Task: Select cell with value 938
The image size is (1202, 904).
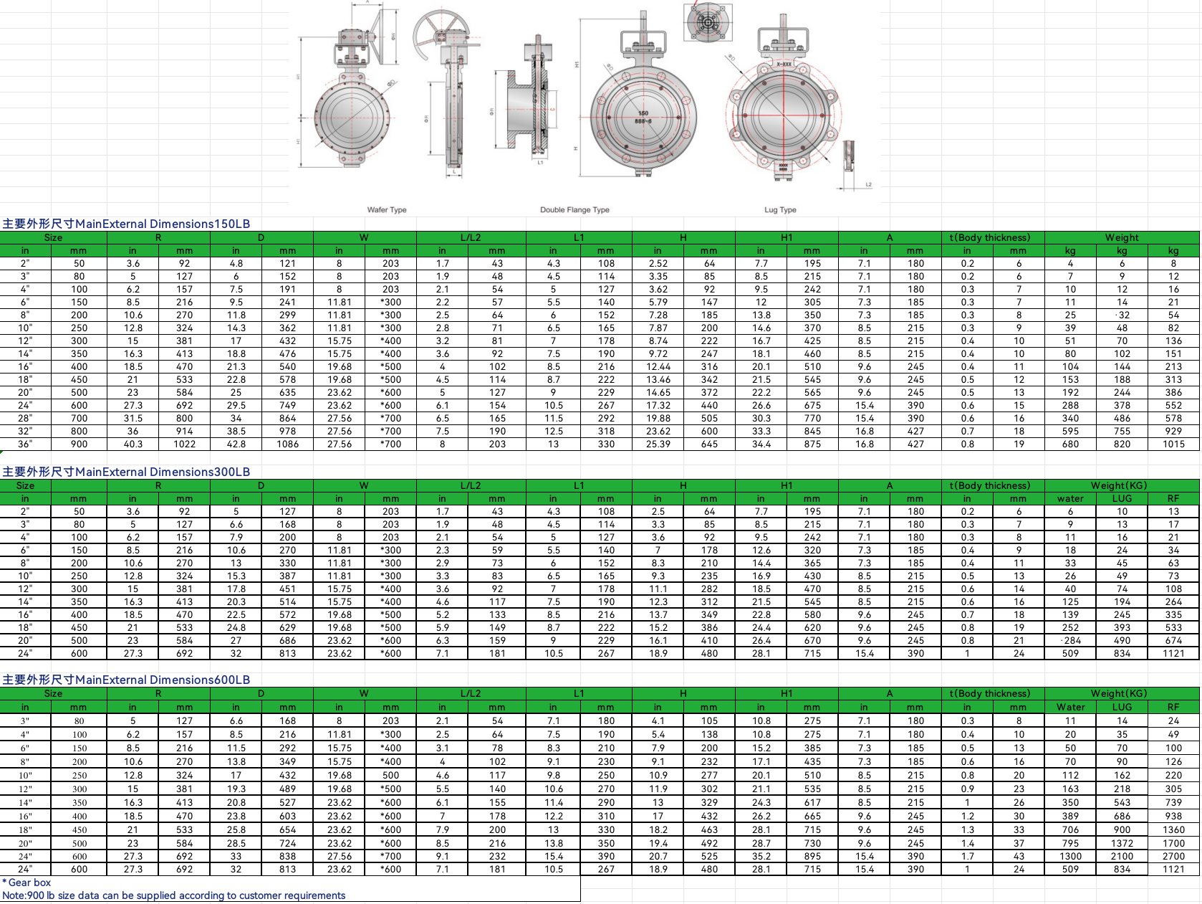Action: click(x=1173, y=816)
